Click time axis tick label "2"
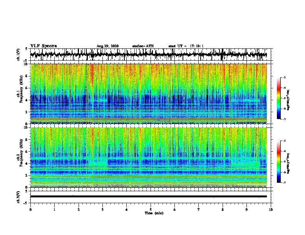This screenshot has height=235, width=305. (x=79, y=209)
